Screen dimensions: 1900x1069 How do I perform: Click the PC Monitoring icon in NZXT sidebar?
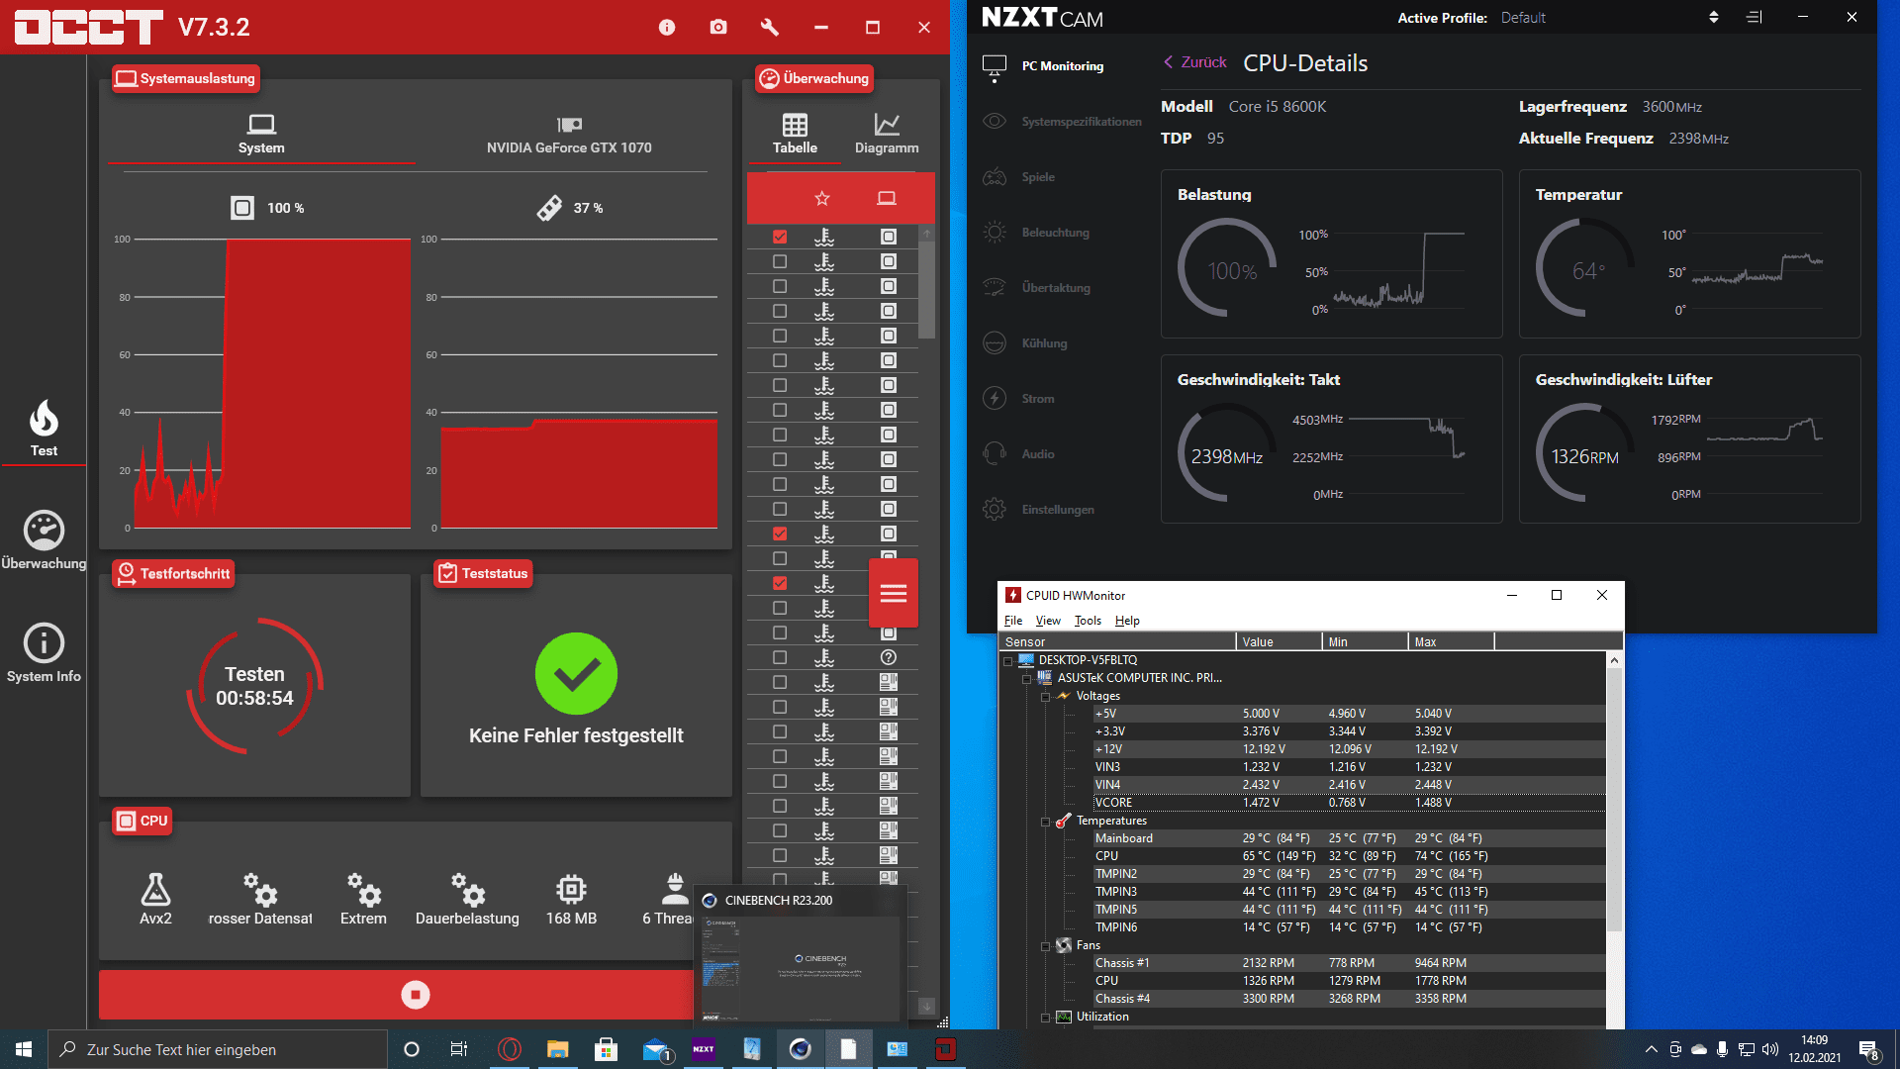(x=995, y=65)
